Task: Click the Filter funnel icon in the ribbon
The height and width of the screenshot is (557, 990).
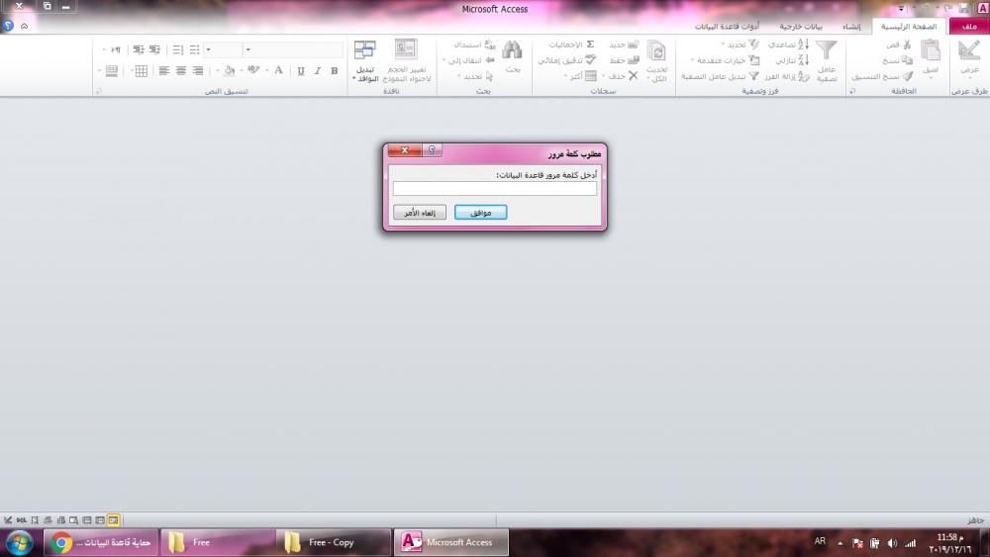Action: pyautogui.click(x=827, y=52)
